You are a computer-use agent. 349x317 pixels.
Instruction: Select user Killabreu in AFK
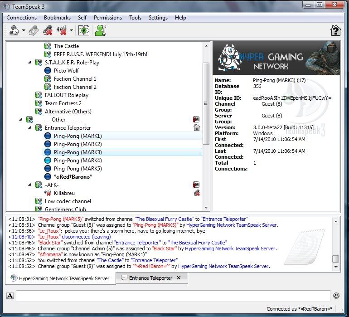pyautogui.click(x=64, y=193)
